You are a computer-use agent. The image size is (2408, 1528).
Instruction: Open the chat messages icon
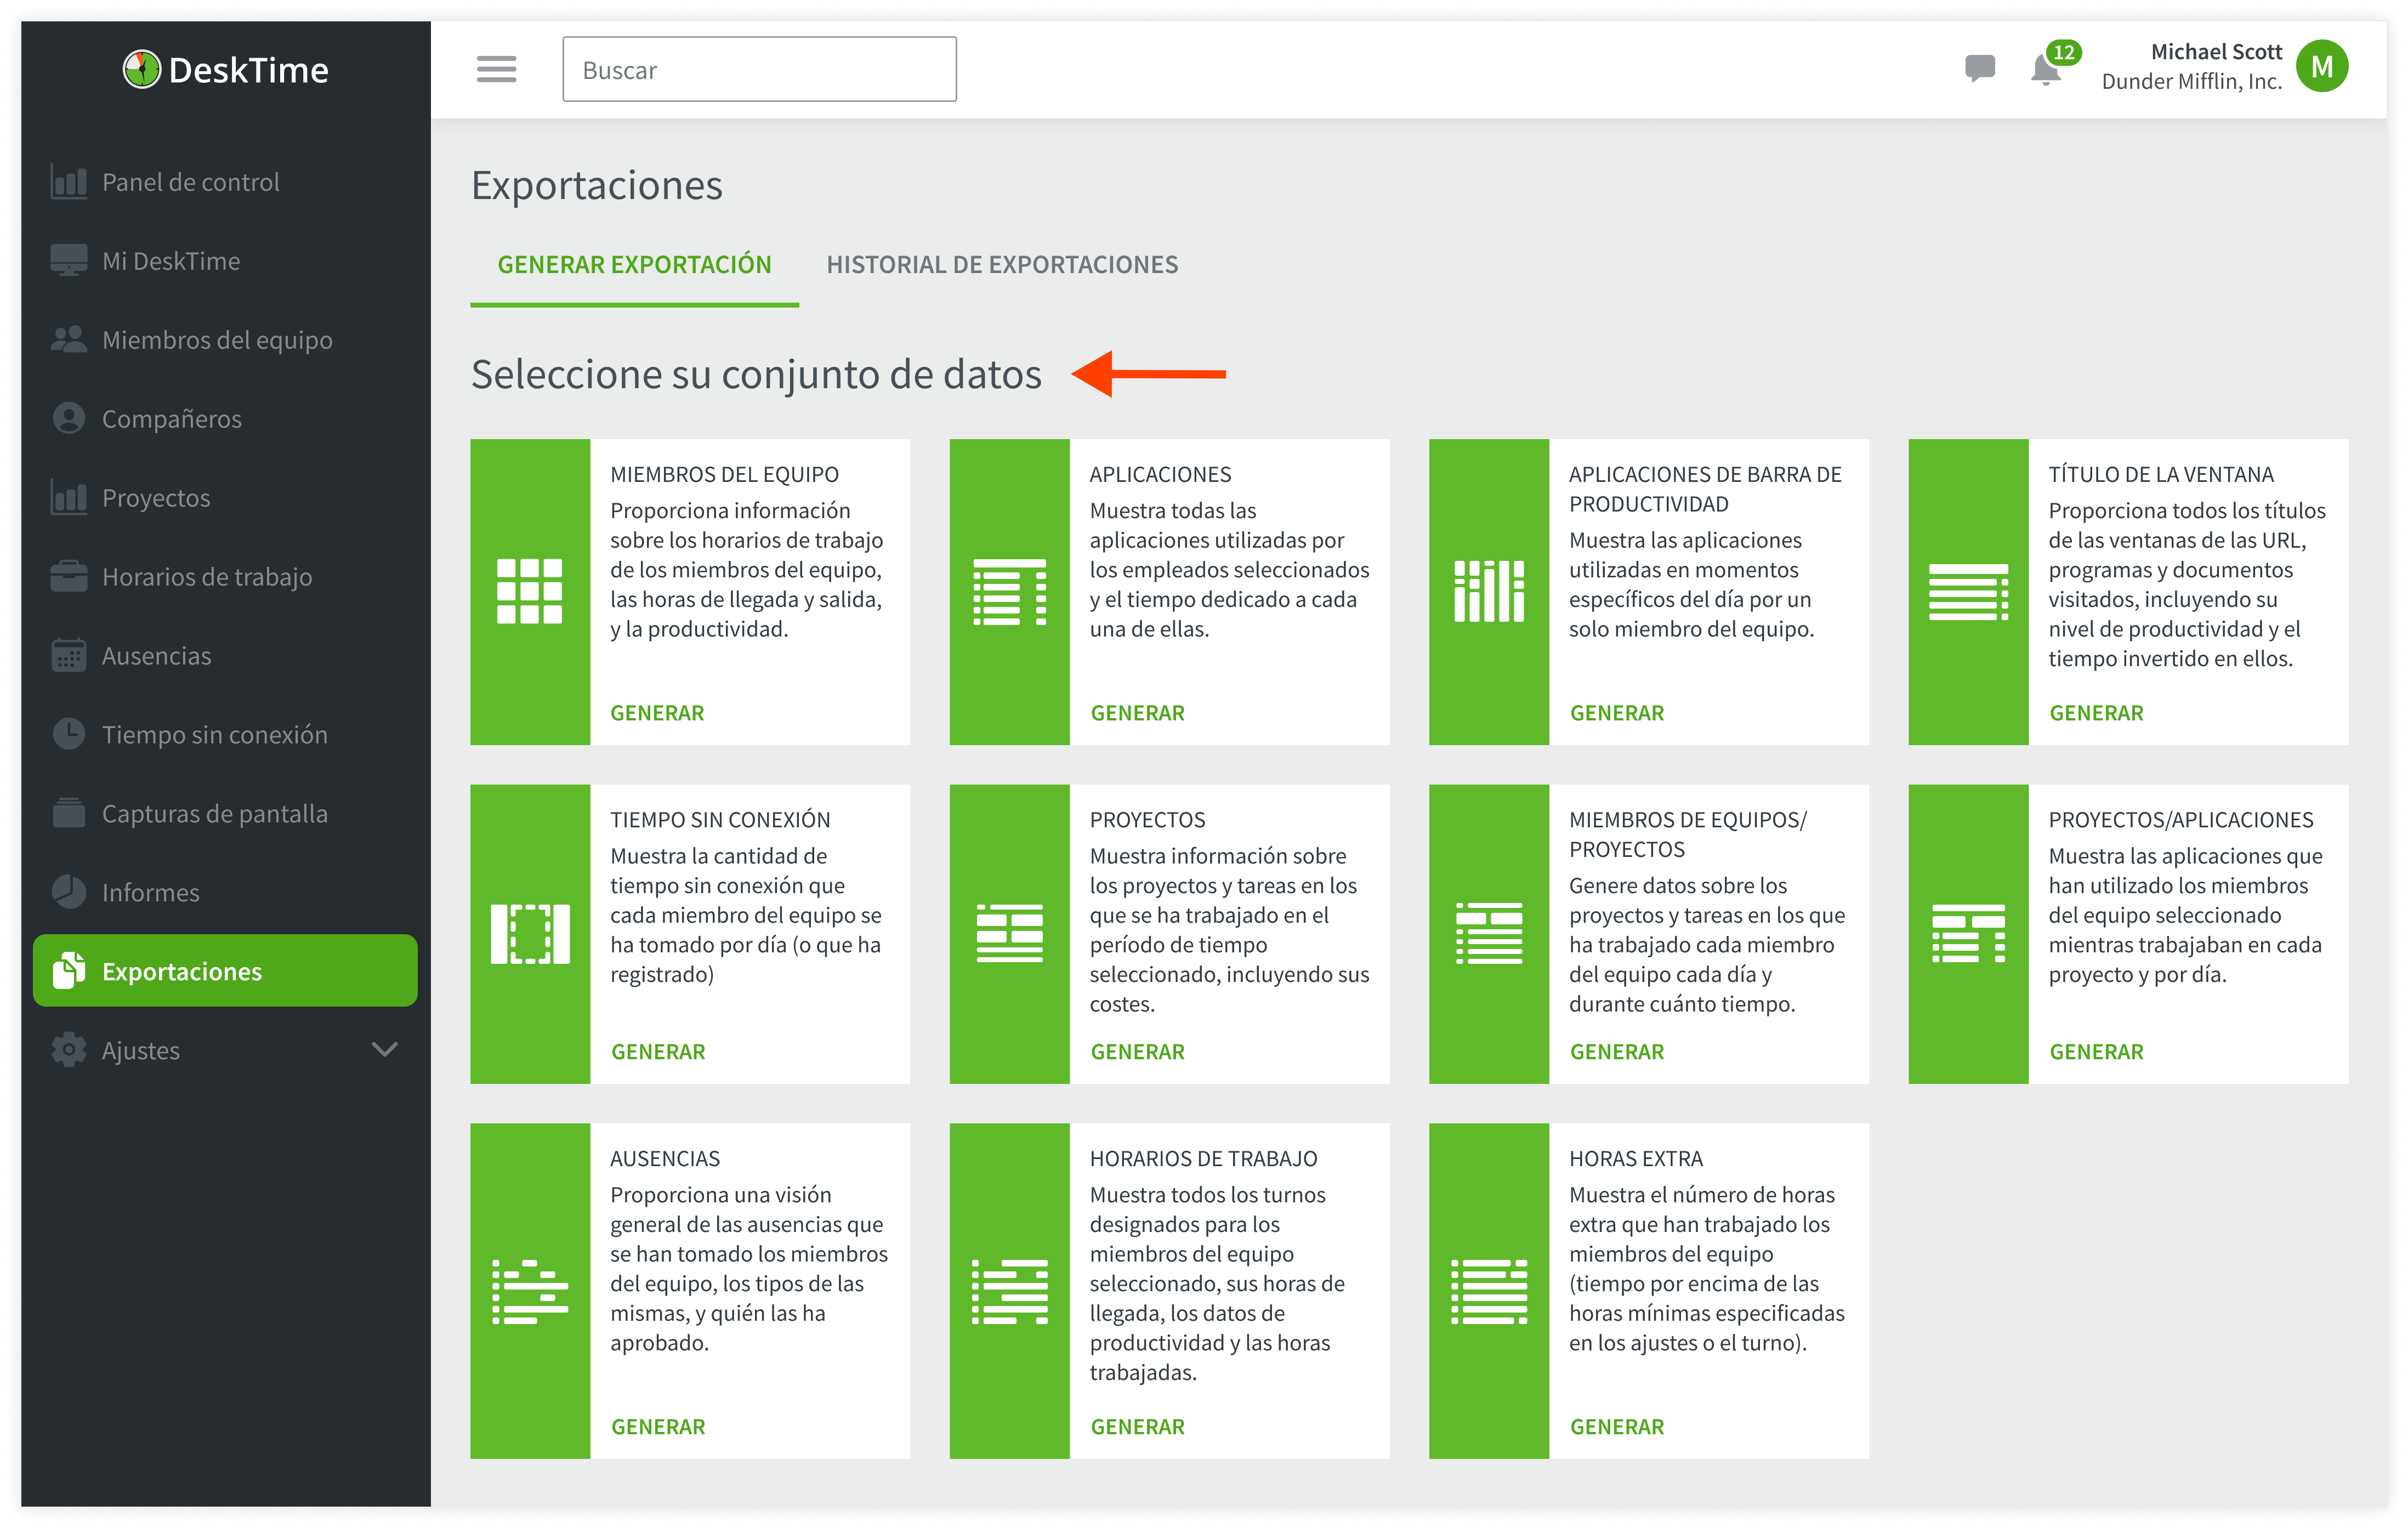coord(1979,68)
